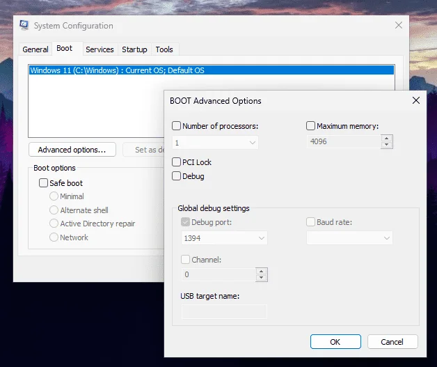Toggle the Baud rate checkbox
The image size is (437, 367).
pos(310,222)
